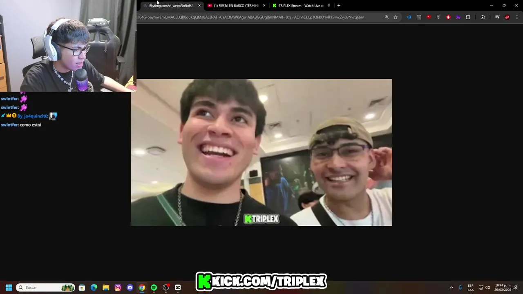Open network settings from the tray icon

(481, 287)
